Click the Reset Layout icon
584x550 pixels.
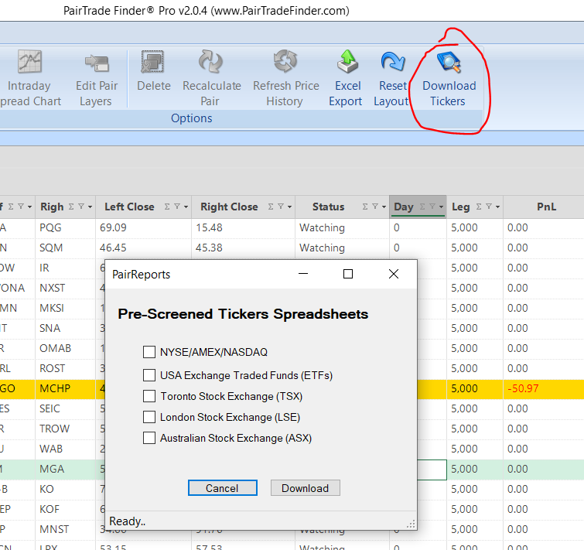(x=393, y=61)
